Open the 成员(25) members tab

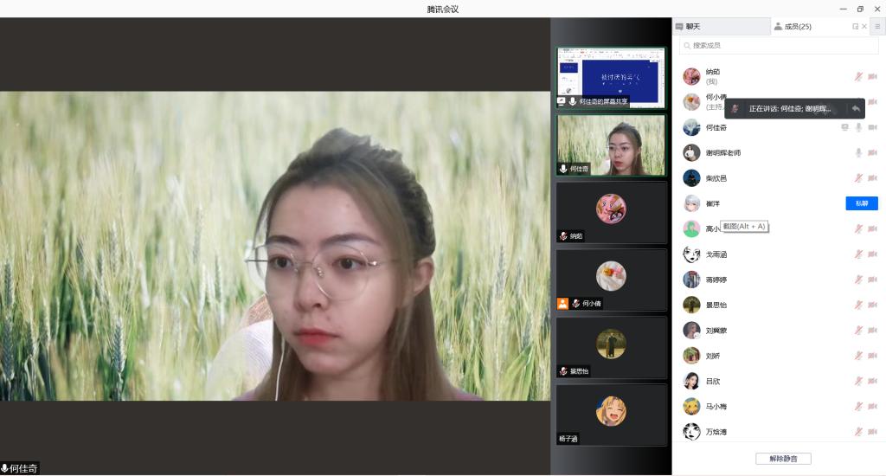pos(797,27)
